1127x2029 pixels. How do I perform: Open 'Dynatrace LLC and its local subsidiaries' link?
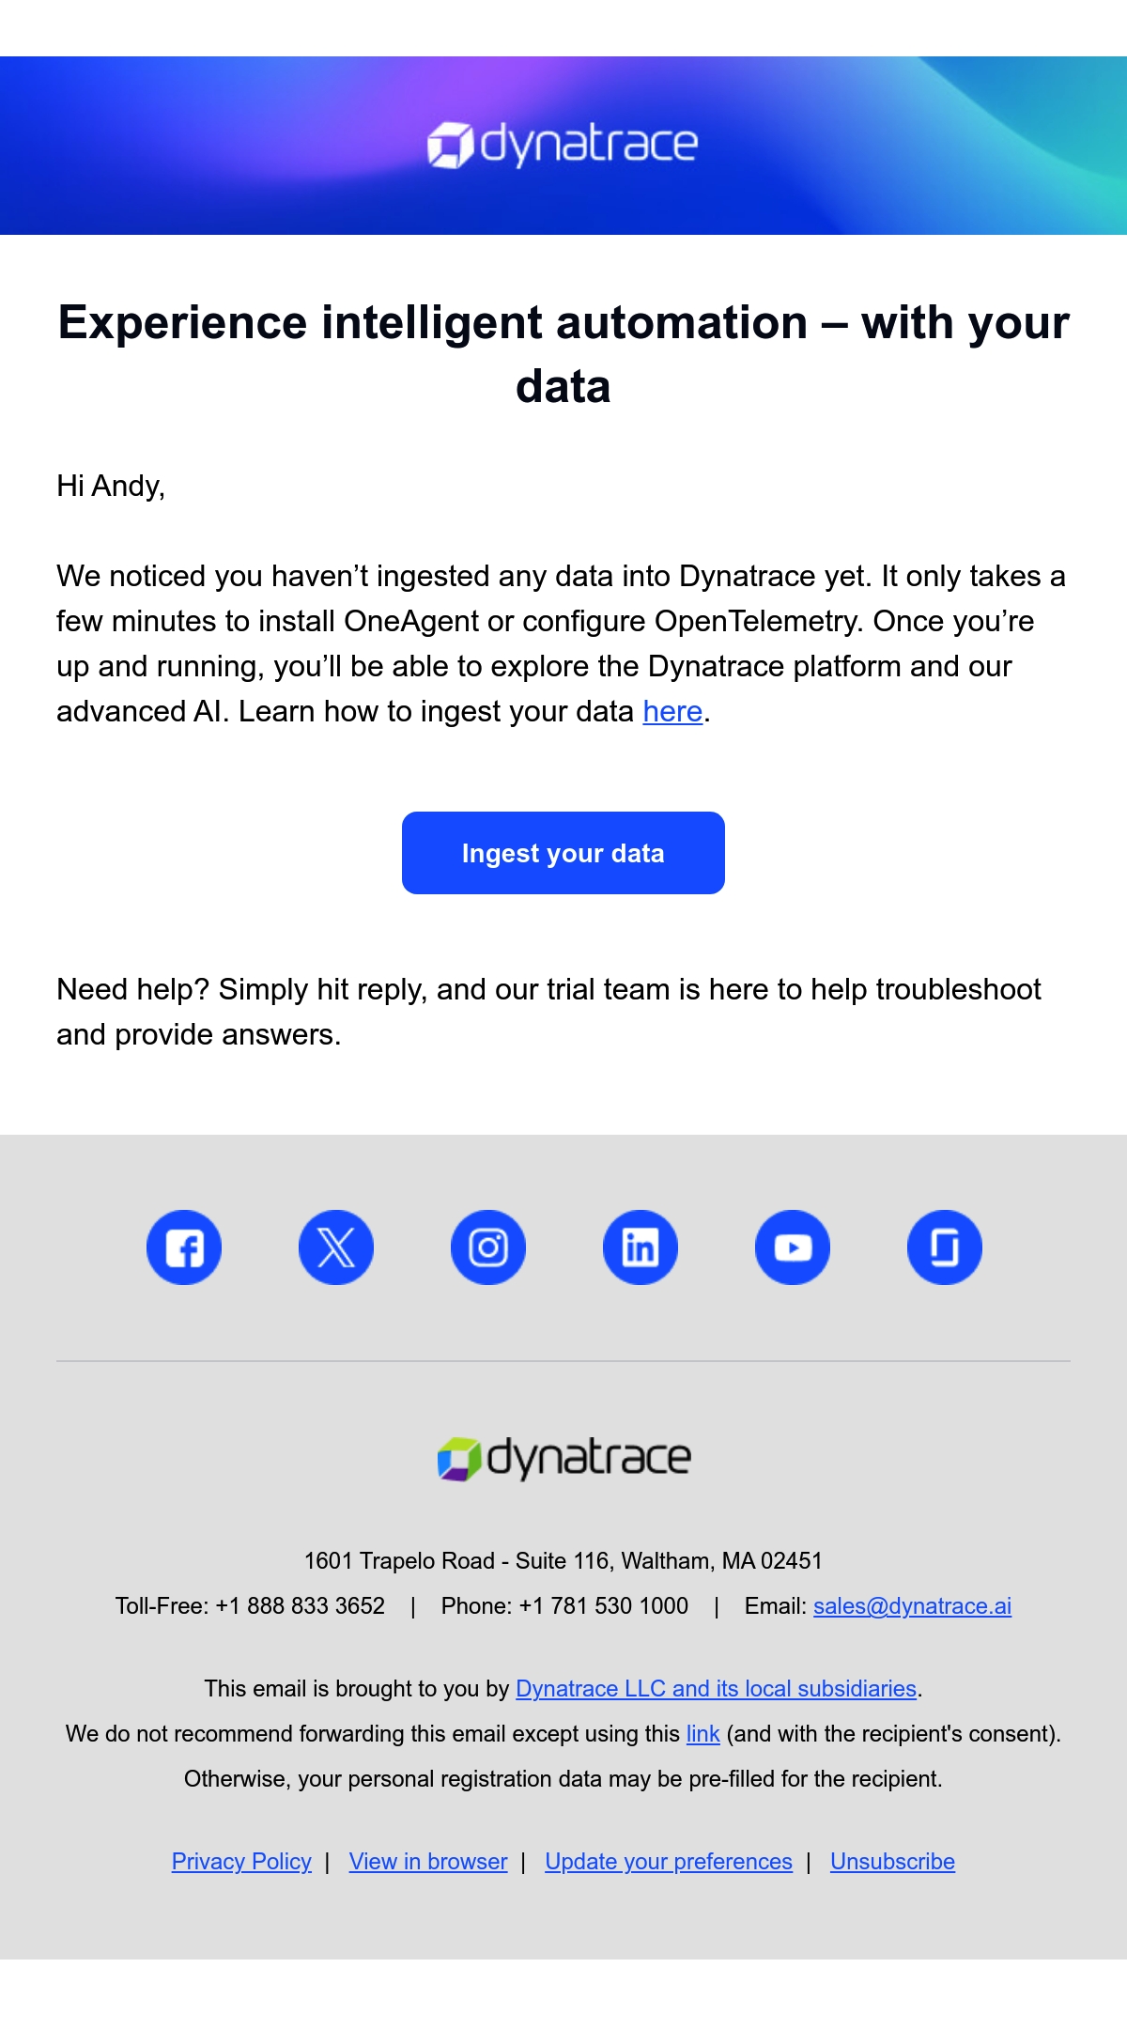[716, 1689]
